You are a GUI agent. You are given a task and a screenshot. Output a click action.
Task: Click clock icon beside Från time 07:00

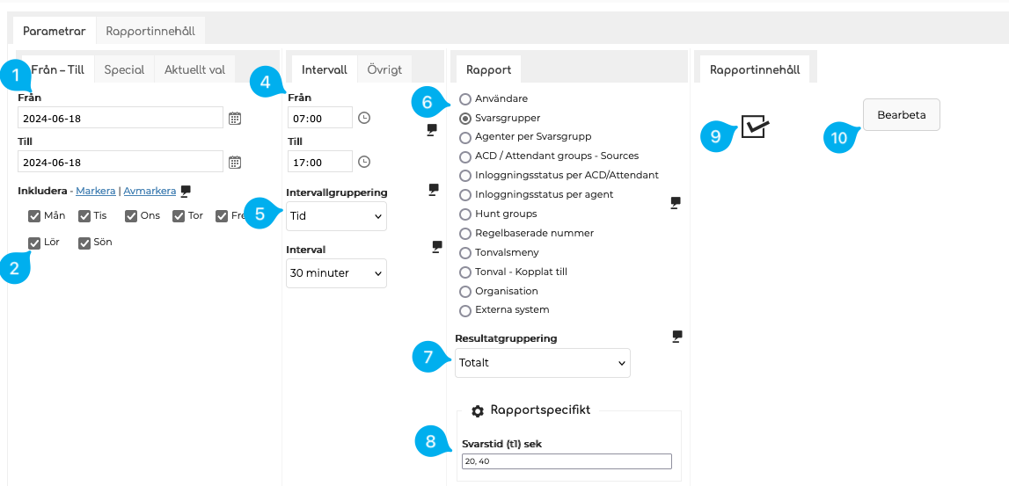(364, 118)
